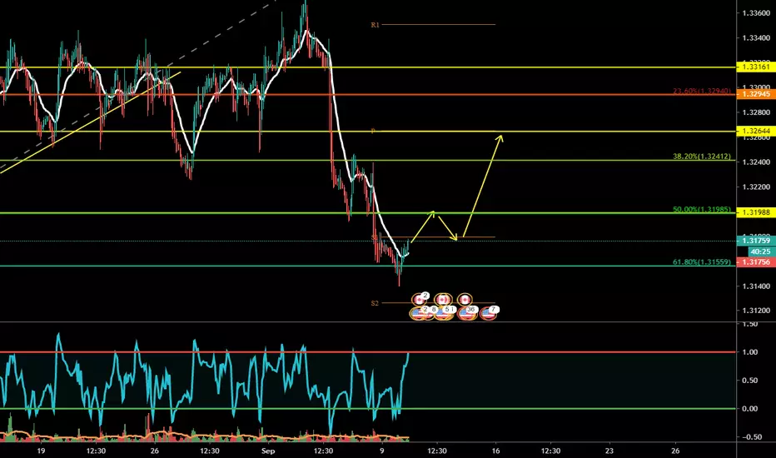The image size is (776, 458).
Task: Click the indicator scale value 0.00
Action: coord(750,409)
